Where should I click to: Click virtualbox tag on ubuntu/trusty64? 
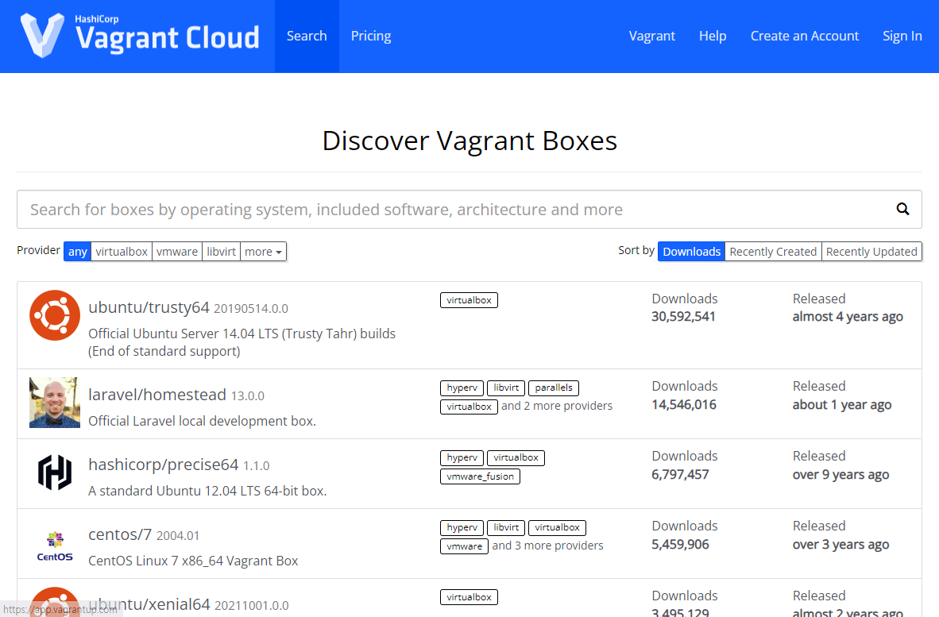point(469,300)
